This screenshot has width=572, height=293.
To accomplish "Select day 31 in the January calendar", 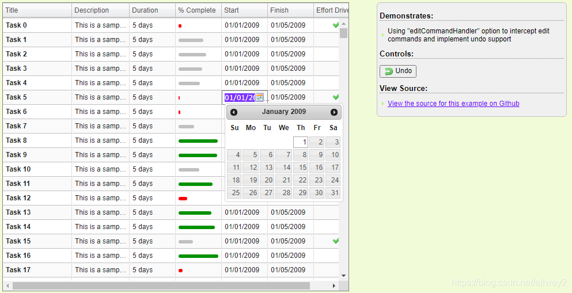I will click(x=333, y=192).
